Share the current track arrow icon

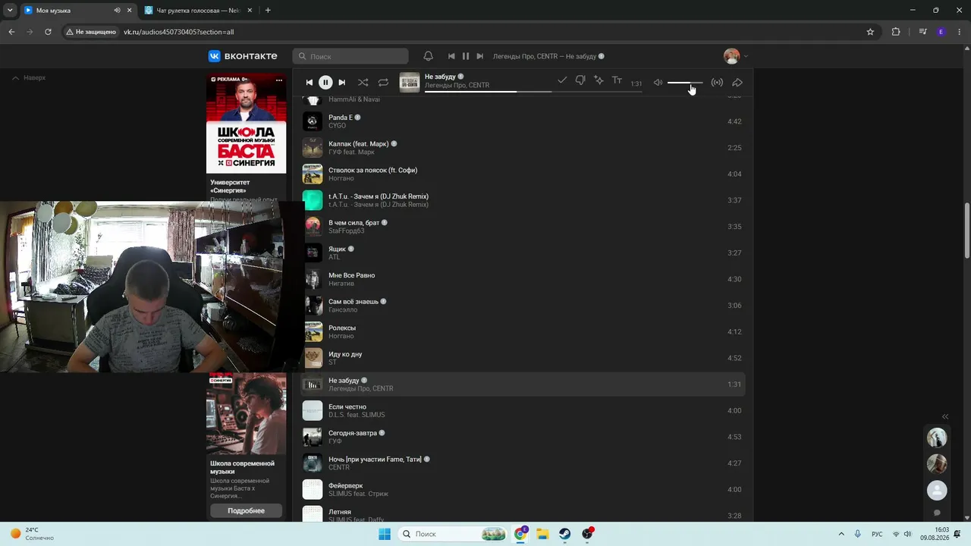737,82
